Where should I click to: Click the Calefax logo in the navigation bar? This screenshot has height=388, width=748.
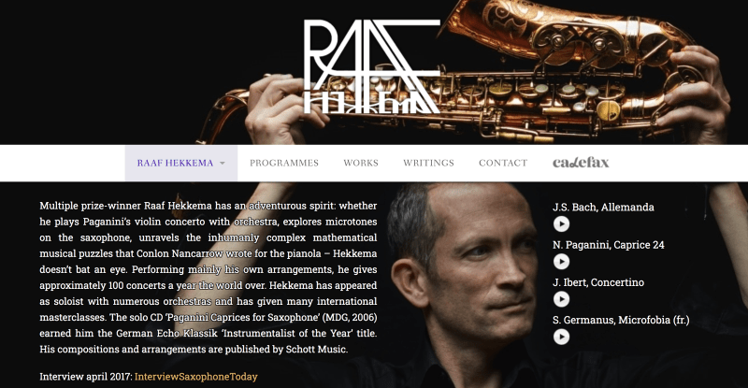581,163
